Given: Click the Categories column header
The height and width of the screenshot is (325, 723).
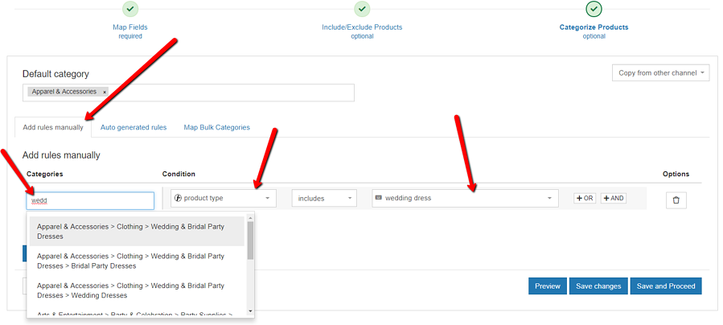Looking at the screenshot, I should [x=45, y=174].
